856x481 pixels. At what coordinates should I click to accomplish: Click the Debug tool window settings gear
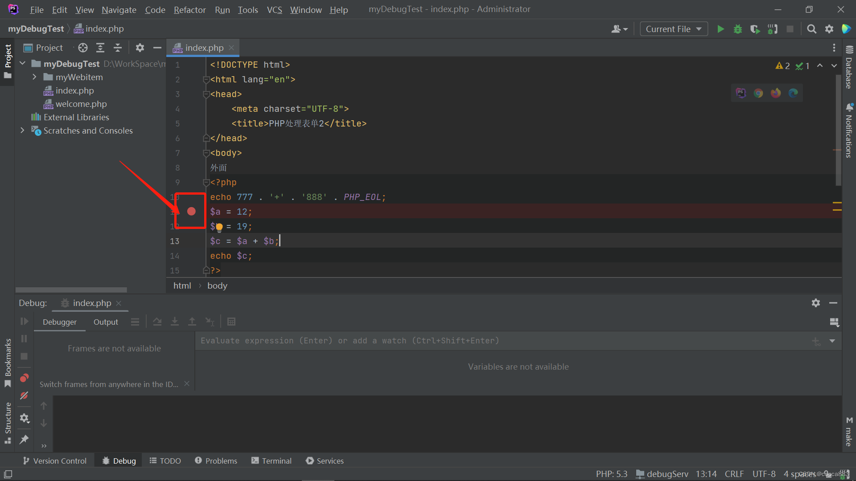coord(815,303)
